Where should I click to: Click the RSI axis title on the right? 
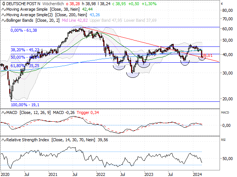click(x=223, y=140)
